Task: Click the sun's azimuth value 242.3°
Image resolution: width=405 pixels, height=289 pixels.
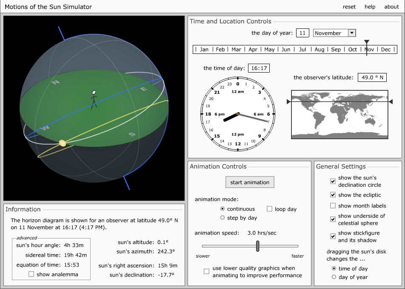Action: 166,251
